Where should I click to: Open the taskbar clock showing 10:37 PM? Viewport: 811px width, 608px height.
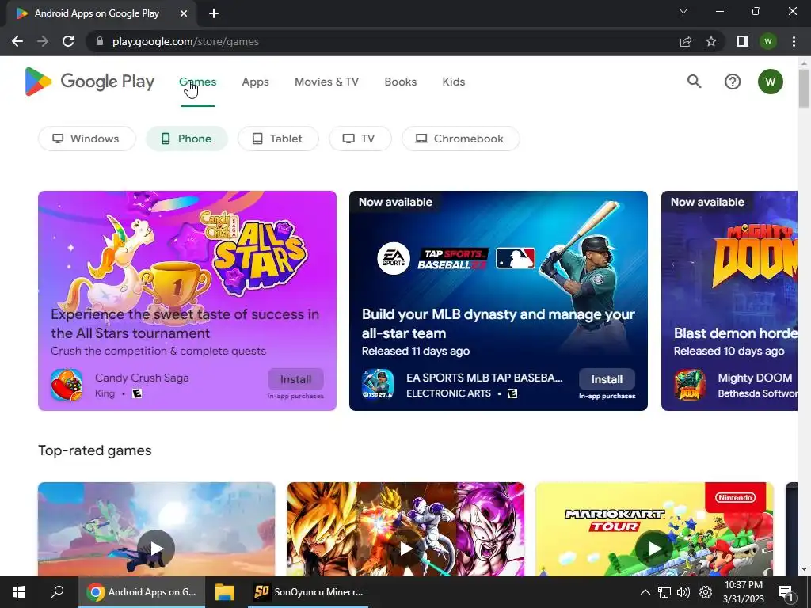[x=743, y=592]
